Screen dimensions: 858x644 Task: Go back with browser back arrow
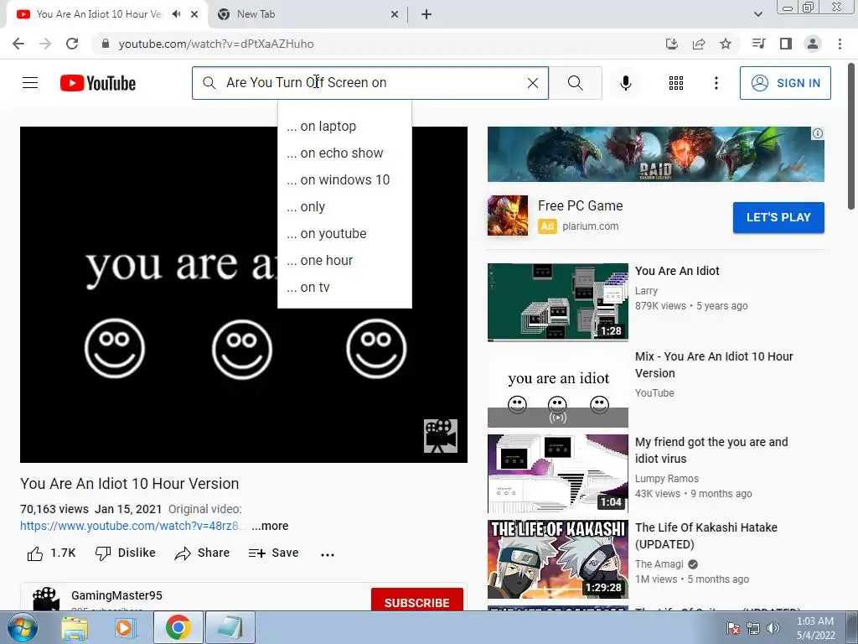pos(18,44)
